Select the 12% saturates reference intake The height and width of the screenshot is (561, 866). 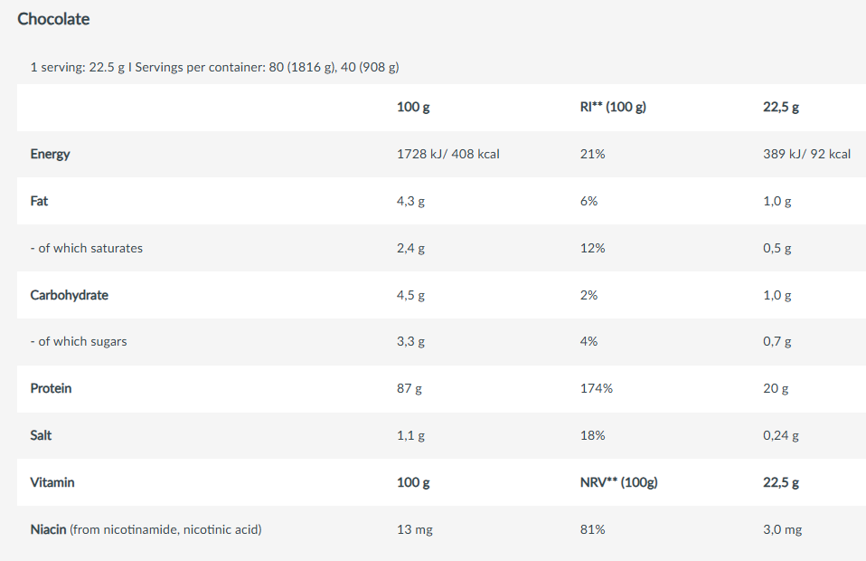(592, 248)
